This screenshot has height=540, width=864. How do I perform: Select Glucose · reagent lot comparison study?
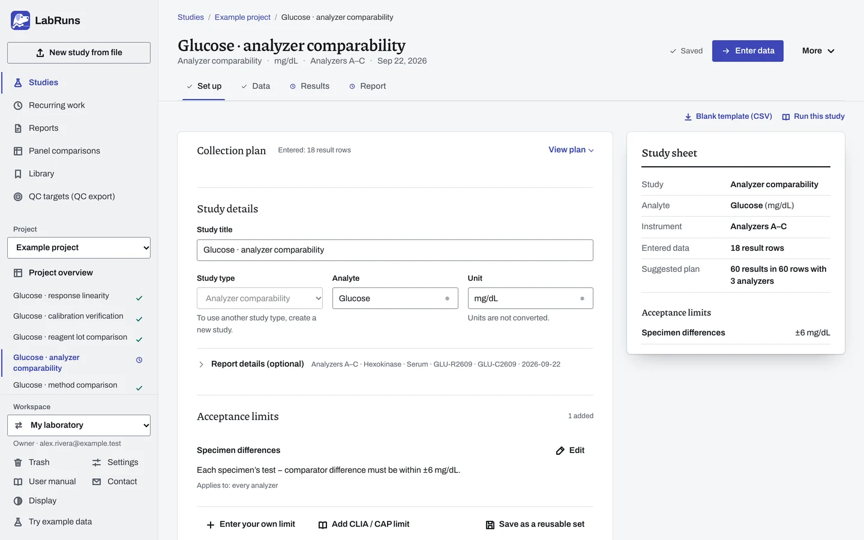click(x=78, y=337)
